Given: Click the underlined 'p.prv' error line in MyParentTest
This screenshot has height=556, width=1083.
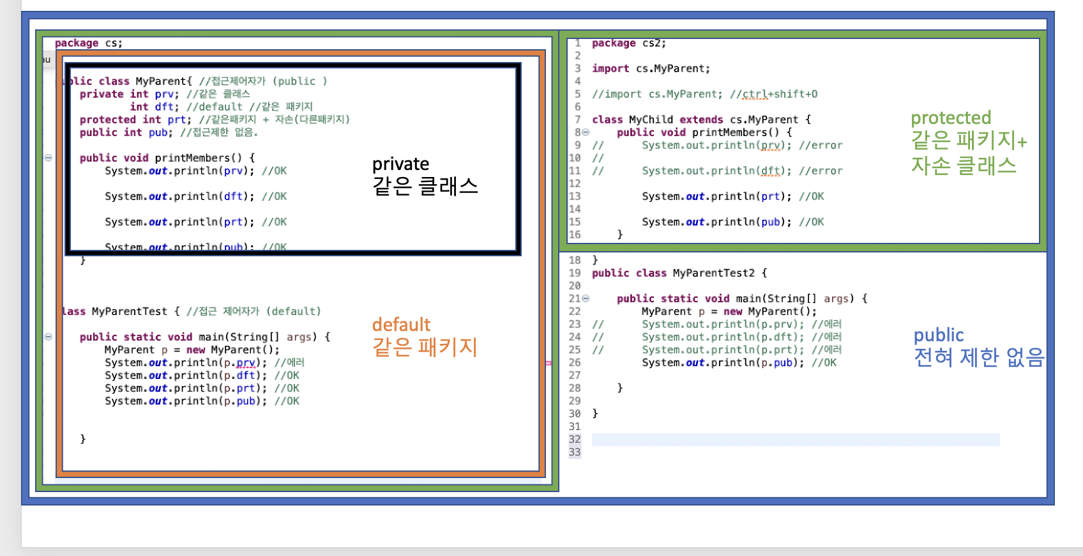Looking at the screenshot, I should [x=205, y=362].
